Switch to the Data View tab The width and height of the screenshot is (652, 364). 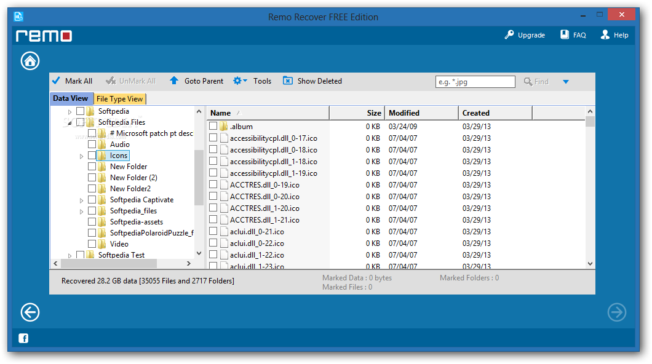point(71,98)
